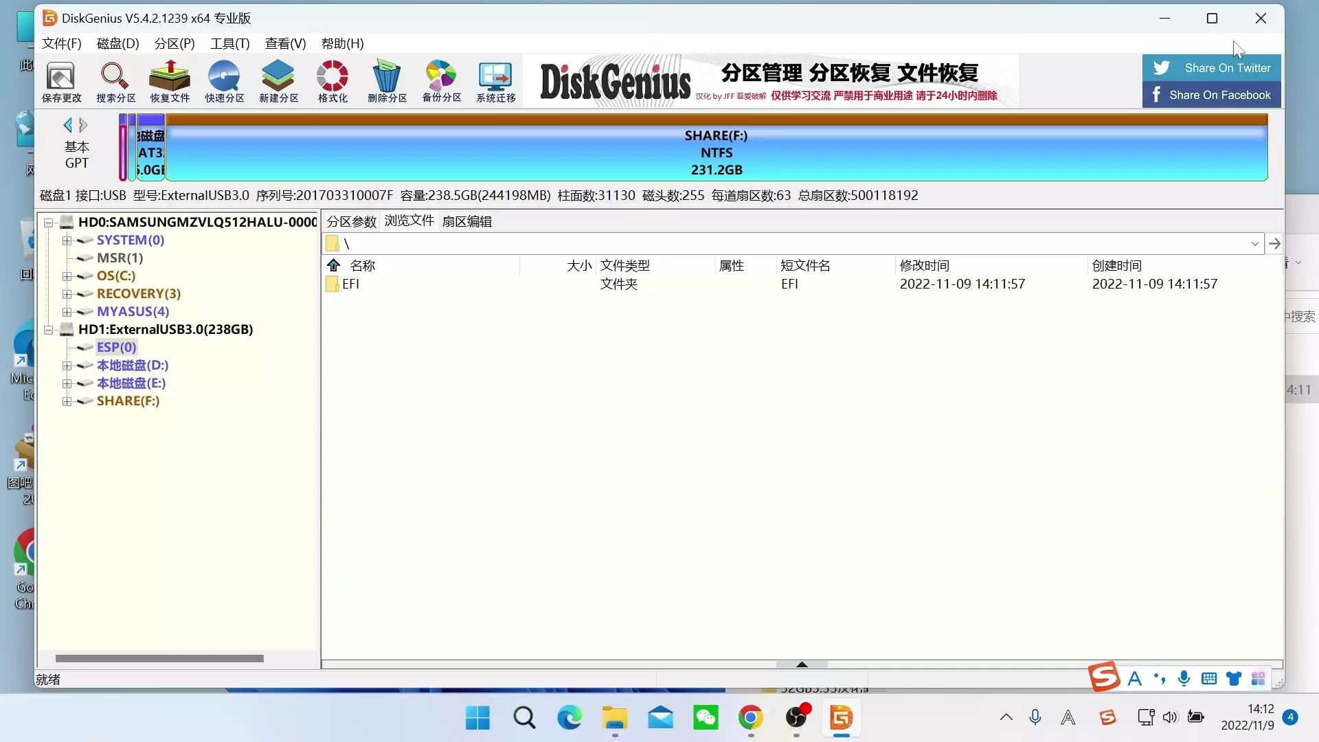The height and width of the screenshot is (742, 1319).
Task: Open the 删除分区 delete partition tool
Action: (387, 81)
